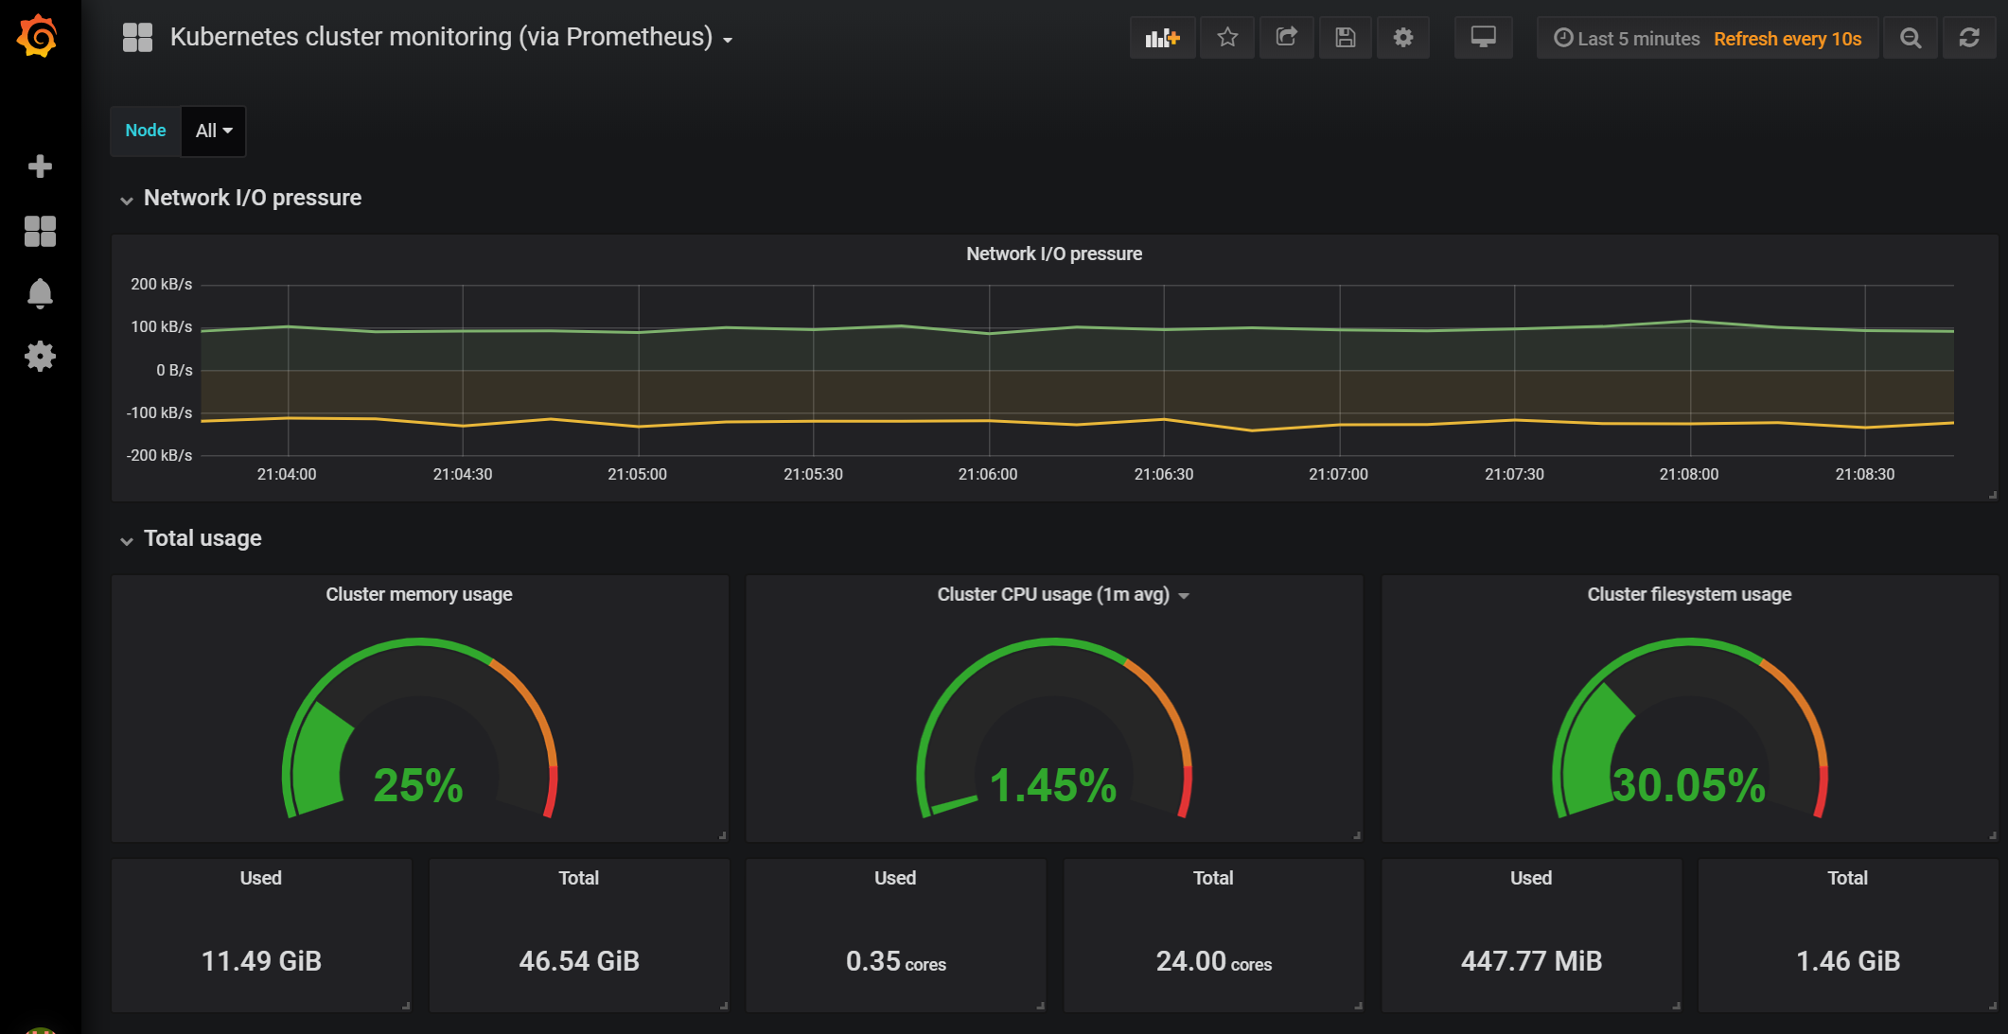Click the Node variable label
This screenshot has width=2008, height=1034.
pyautogui.click(x=146, y=131)
